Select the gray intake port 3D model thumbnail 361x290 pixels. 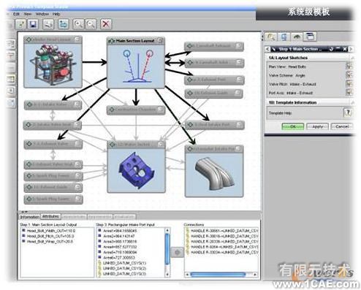(214, 175)
